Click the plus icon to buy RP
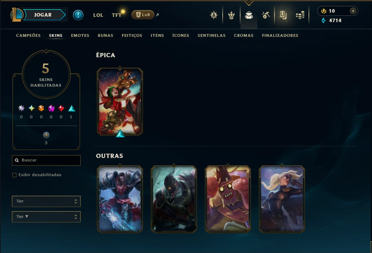Image resolution: width=372 pixels, height=253 pixels. point(353,11)
